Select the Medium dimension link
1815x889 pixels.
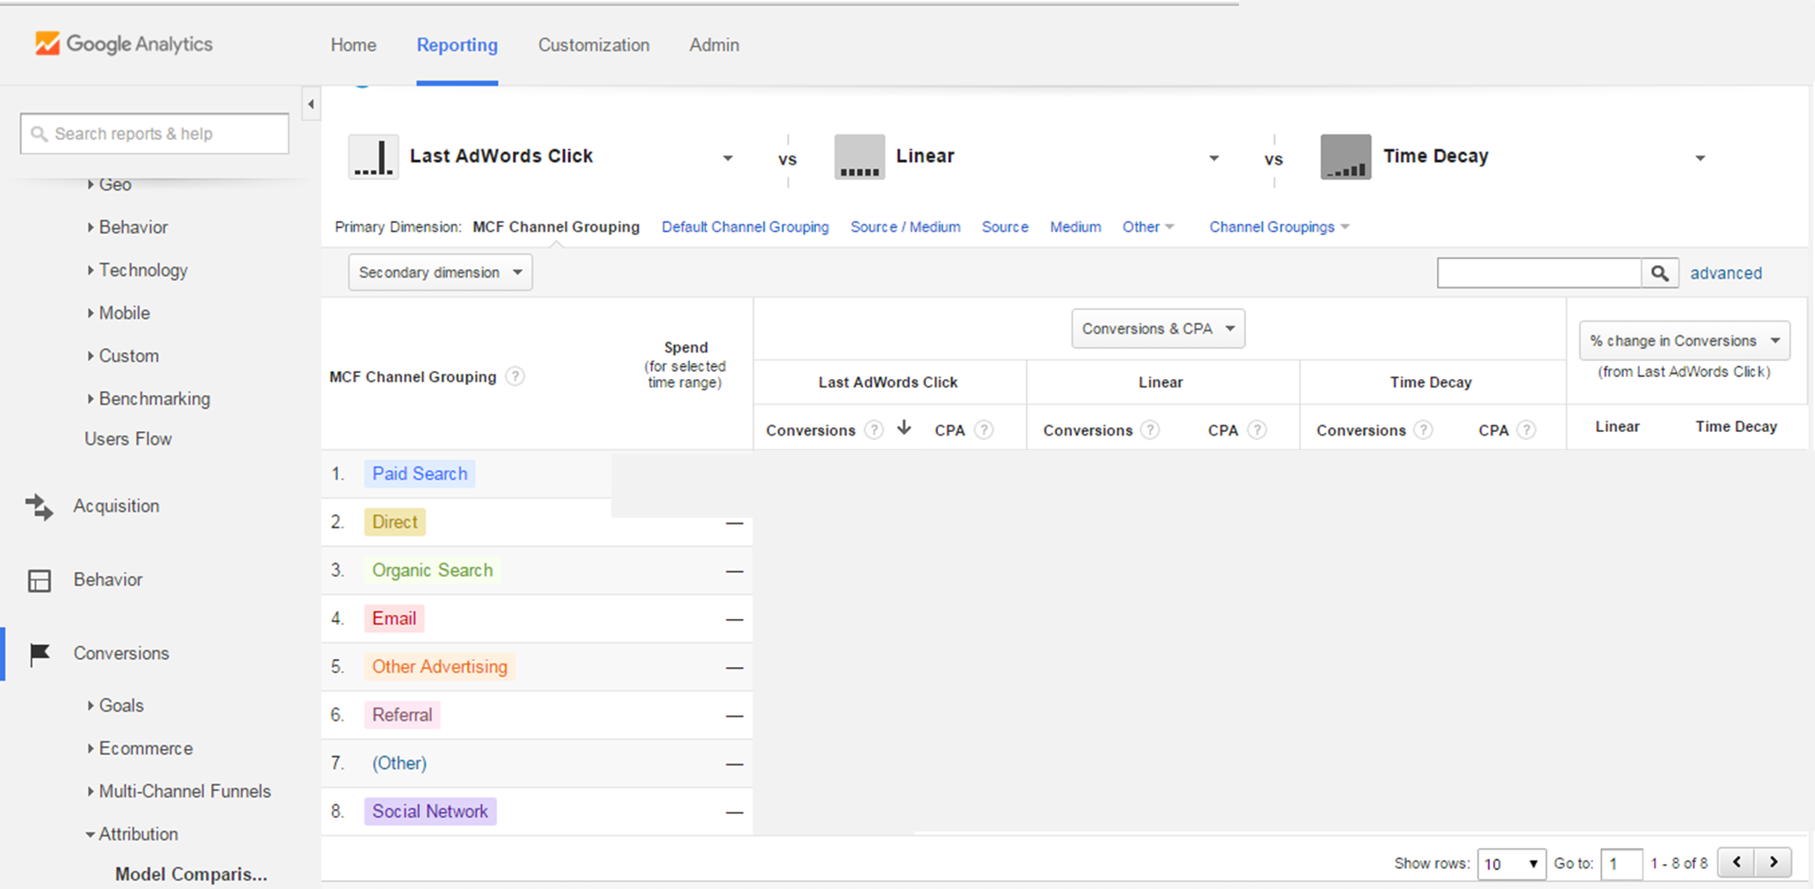pyautogui.click(x=1075, y=227)
